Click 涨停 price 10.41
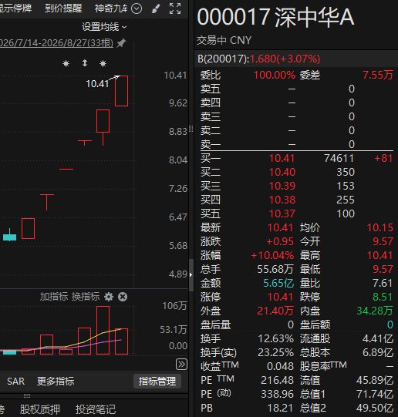Image resolution: width=398 pixels, height=417 pixels. coord(280,297)
